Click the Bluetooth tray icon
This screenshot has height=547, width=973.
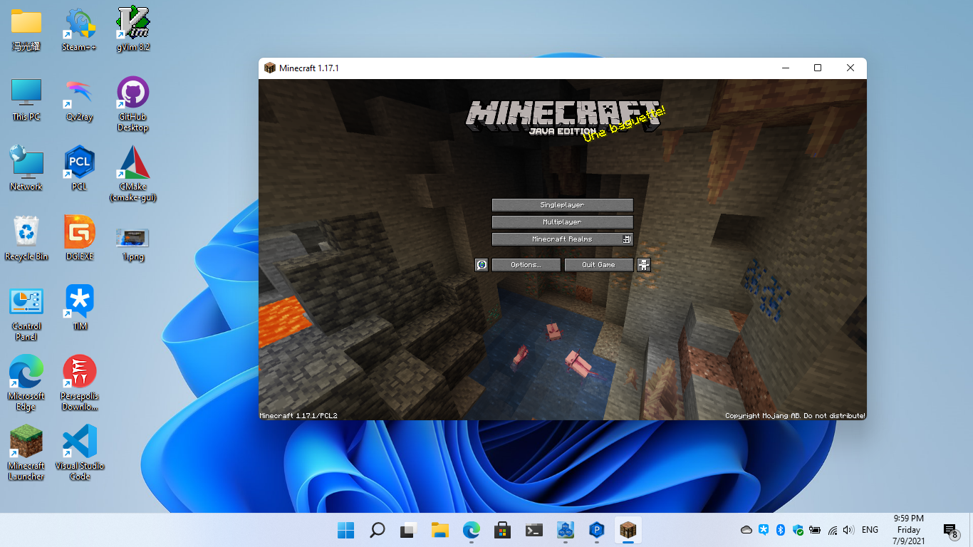781,530
